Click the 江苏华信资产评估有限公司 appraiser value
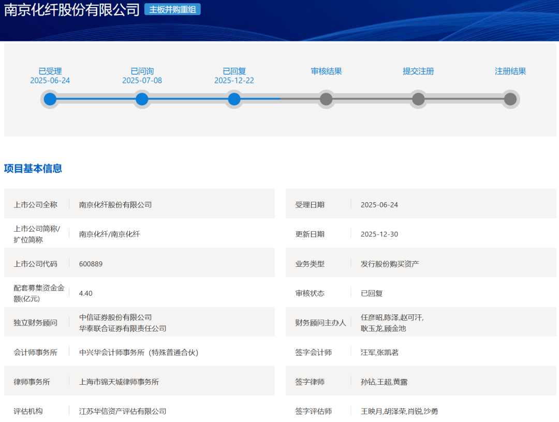Viewport: 559px width, 422px height. [x=123, y=411]
